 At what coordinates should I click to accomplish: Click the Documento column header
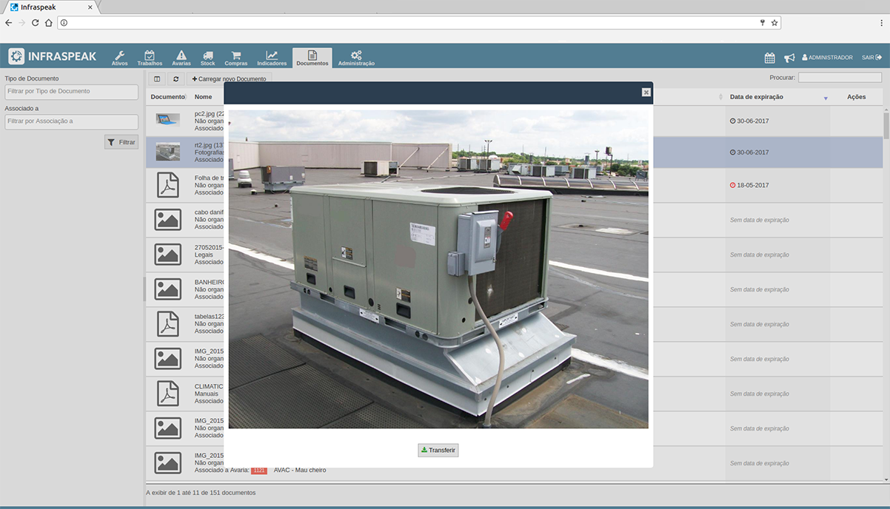(168, 97)
